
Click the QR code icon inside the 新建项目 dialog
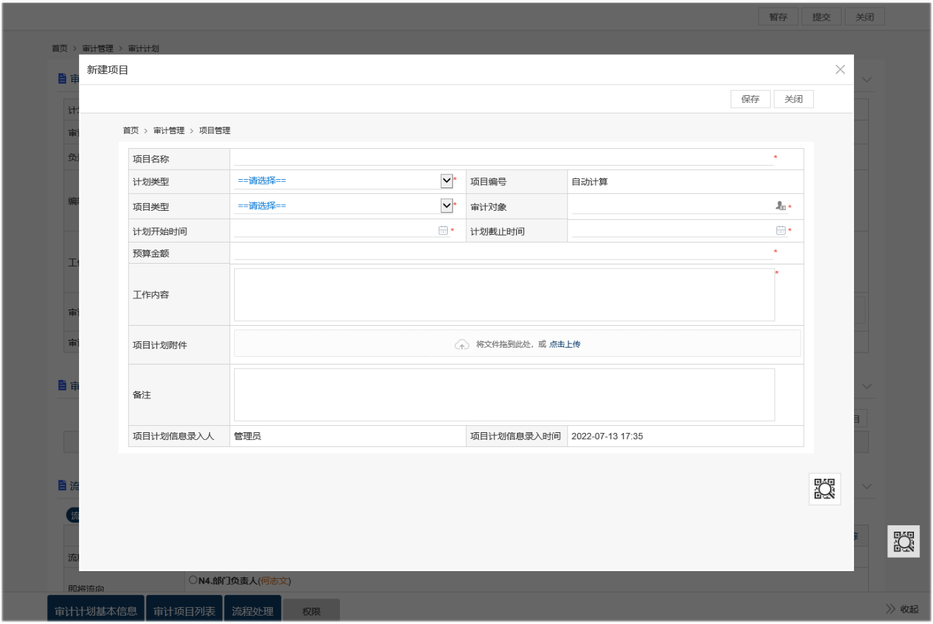(824, 489)
